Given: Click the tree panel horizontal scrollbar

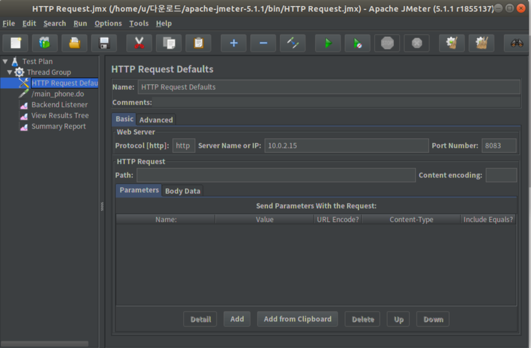Looking at the screenshot, I should (x=45, y=343).
